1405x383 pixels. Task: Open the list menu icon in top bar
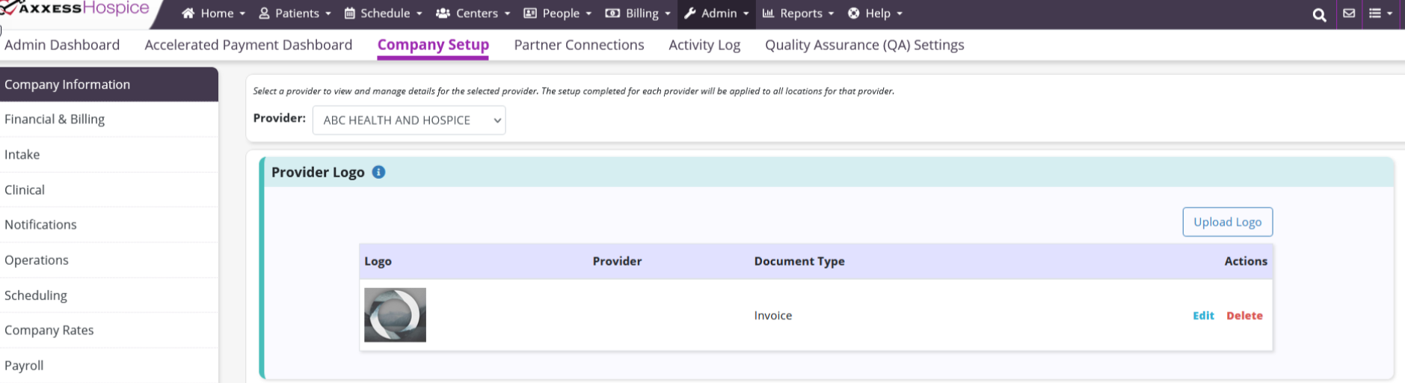click(x=1380, y=13)
